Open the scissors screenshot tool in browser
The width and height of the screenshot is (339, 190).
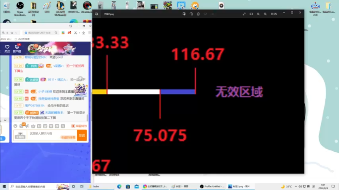point(75,33)
